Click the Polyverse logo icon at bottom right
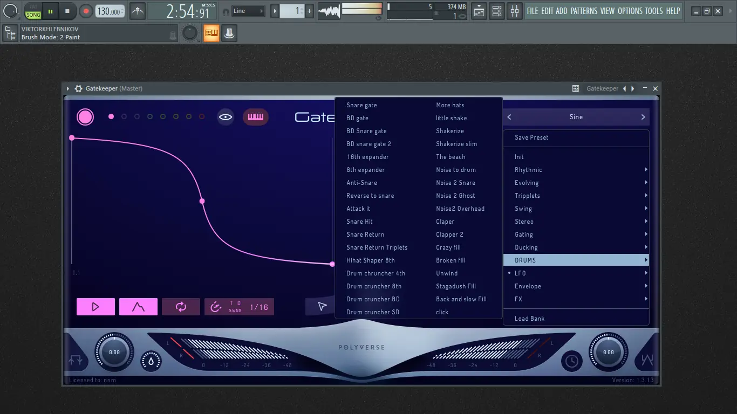This screenshot has height=414, width=737. (647, 361)
